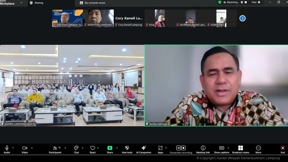288x162 pixels.
Task: Open the Chat panel
Action: [x=76, y=148]
